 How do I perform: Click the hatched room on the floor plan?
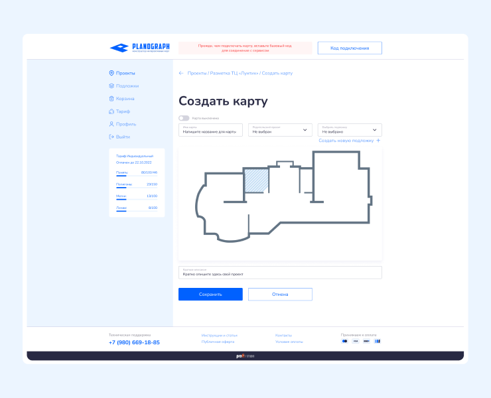256,180
